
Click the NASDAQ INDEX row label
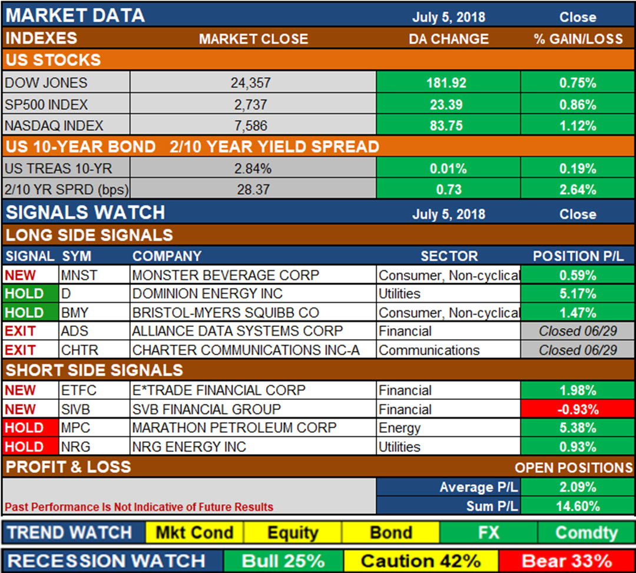pyautogui.click(x=54, y=125)
